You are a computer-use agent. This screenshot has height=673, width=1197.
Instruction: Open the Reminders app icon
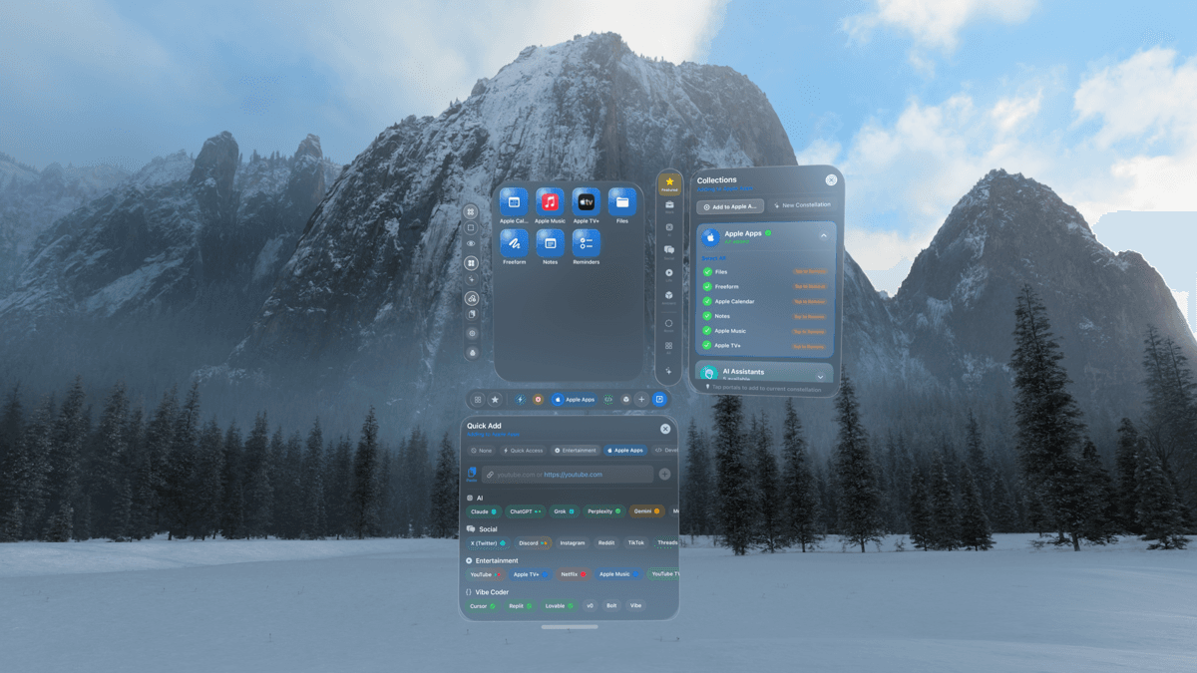pyautogui.click(x=586, y=243)
